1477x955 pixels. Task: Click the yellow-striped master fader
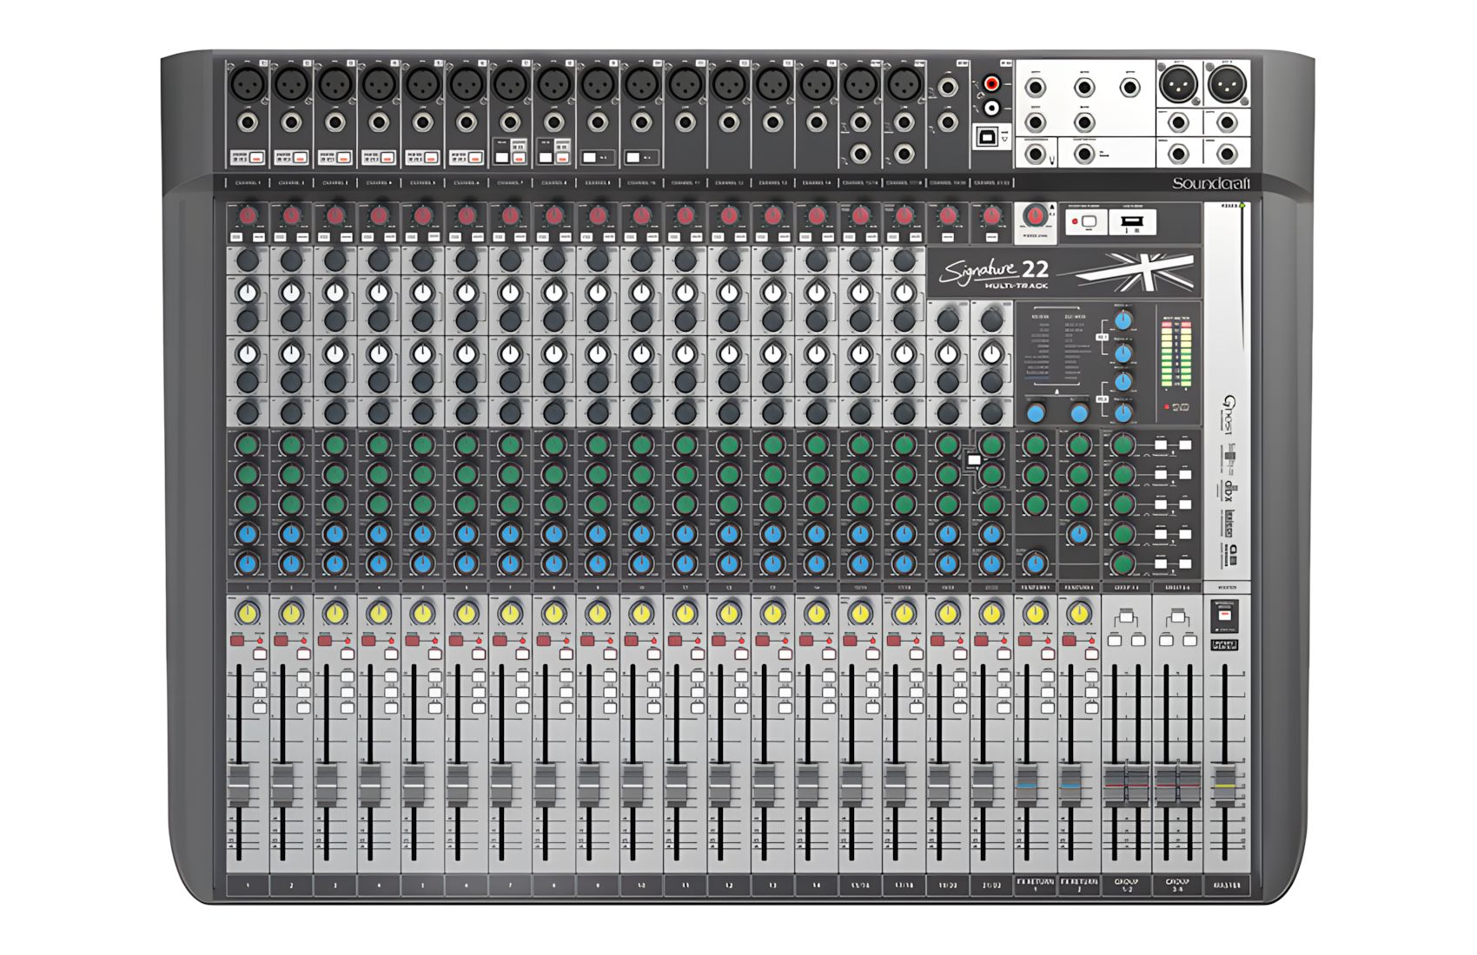pos(1224,785)
